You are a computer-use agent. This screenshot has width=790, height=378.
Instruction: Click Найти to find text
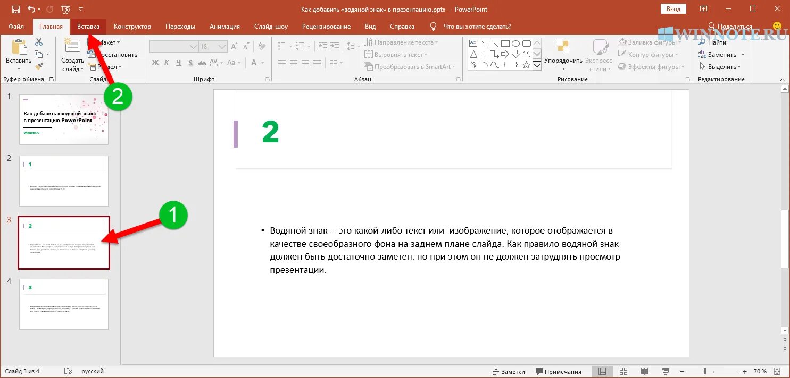tap(712, 42)
